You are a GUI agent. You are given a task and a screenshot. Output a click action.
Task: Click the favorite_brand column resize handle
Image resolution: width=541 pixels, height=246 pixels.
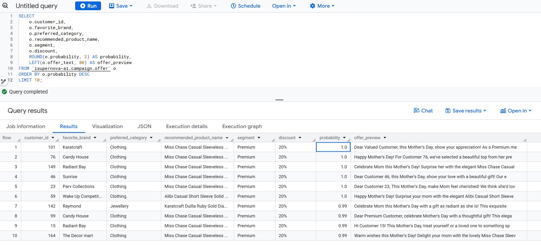click(x=105, y=140)
